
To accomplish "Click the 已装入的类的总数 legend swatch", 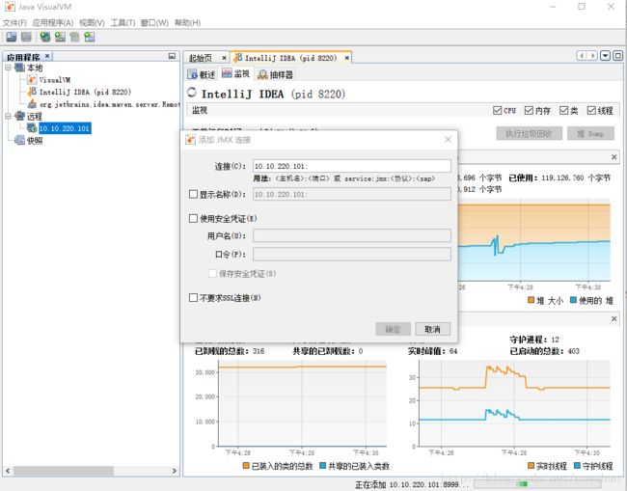I will point(246,466).
